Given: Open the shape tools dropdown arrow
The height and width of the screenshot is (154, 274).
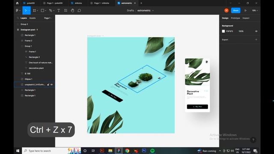Looking at the screenshot, I should pos(45,11).
